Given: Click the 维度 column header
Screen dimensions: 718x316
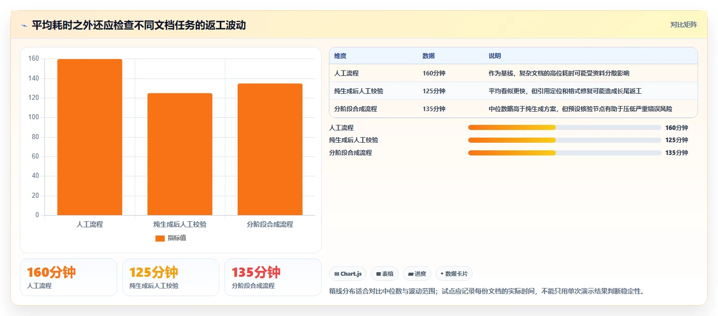Looking at the screenshot, I should tap(340, 56).
